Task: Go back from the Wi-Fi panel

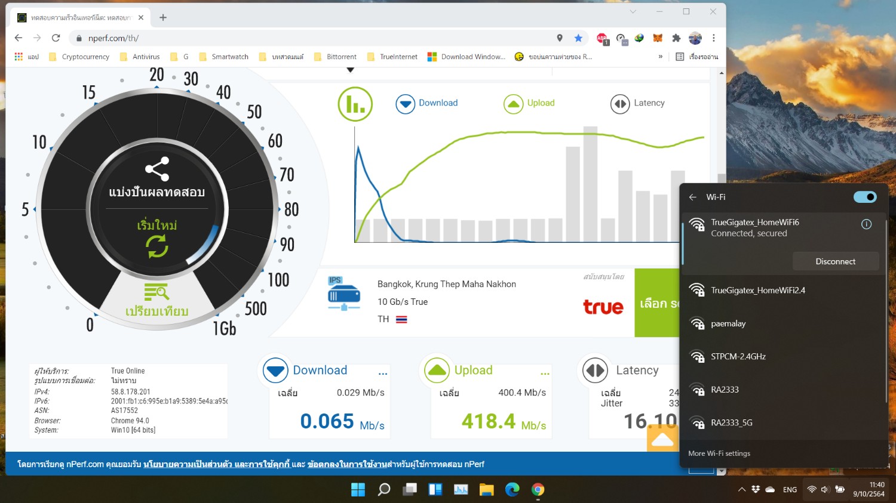Action: coord(693,197)
